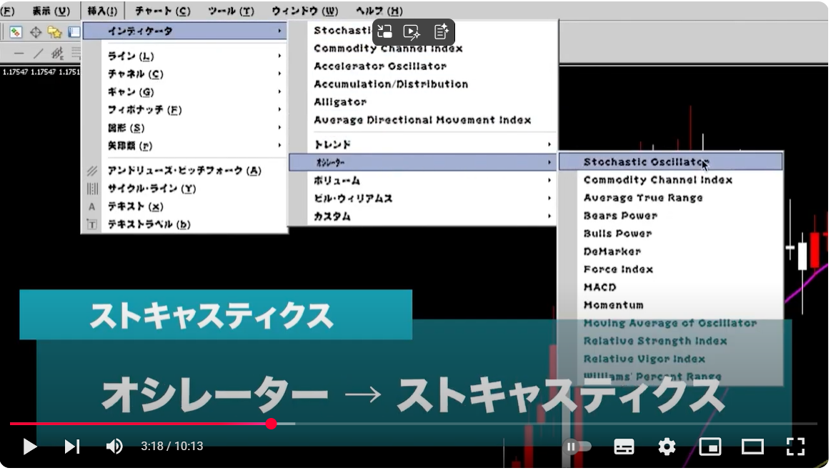Open the ツール (T) menu
The height and width of the screenshot is (473, 831).
point(231,11)
